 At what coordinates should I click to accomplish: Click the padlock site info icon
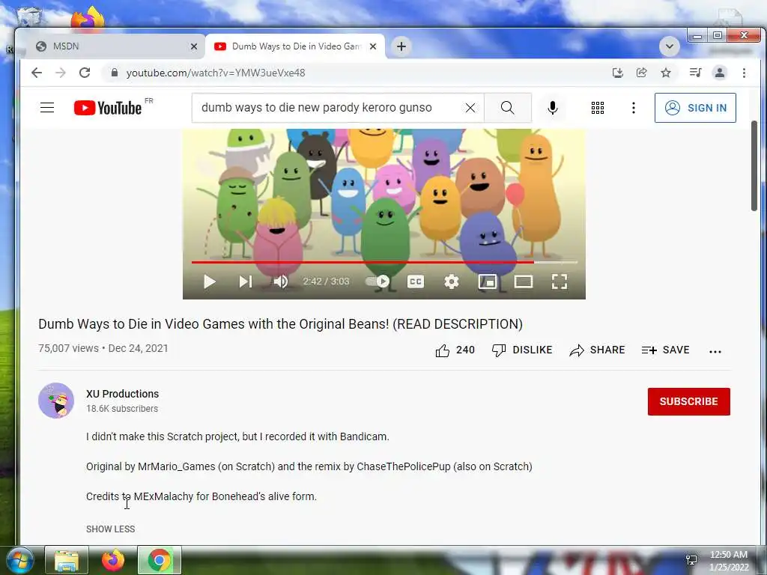point(115,73)
